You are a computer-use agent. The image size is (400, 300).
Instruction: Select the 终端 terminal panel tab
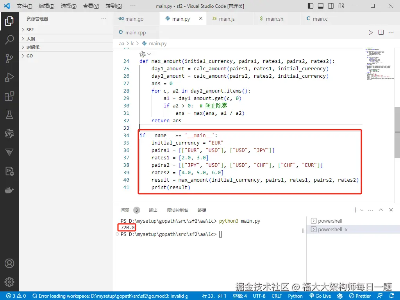pyautogui.click(x=202, y=210)
